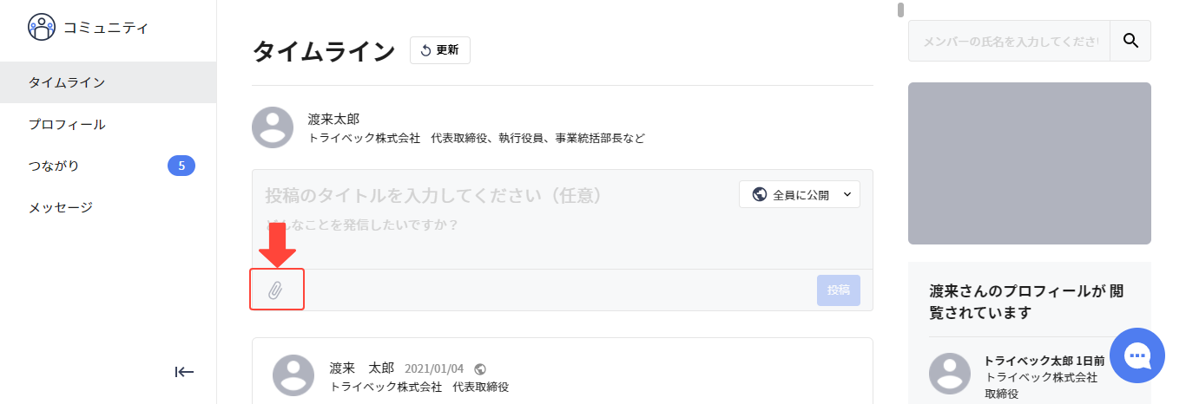Image resolution: width=1186 pixels, height=404 pixels.
Task: Click the 更新 refresh button
Action: [x=440, y=50]
